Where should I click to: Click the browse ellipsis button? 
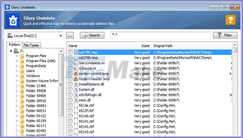(70, 36)
